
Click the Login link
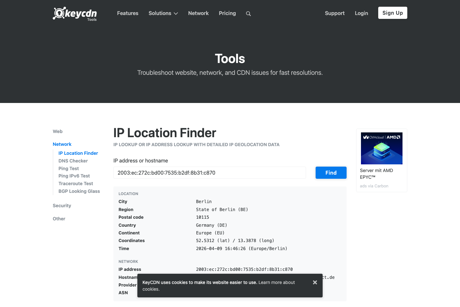point(361,13)
